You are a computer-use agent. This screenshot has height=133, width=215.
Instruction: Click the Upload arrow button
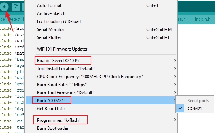[x=4, y=7]
